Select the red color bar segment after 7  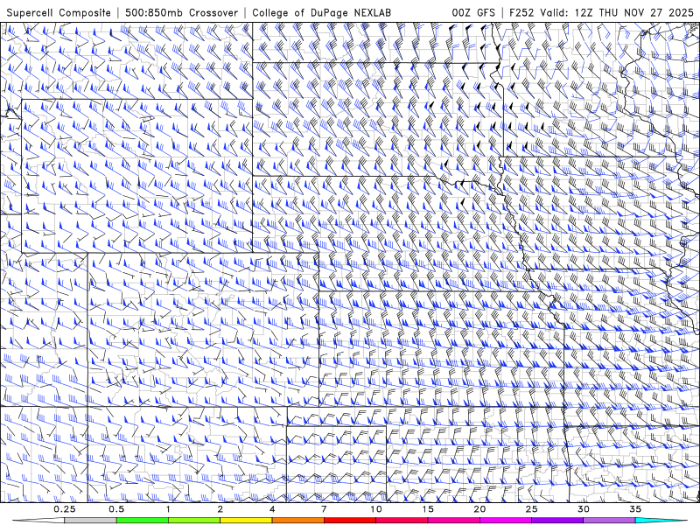pos(350,521)
